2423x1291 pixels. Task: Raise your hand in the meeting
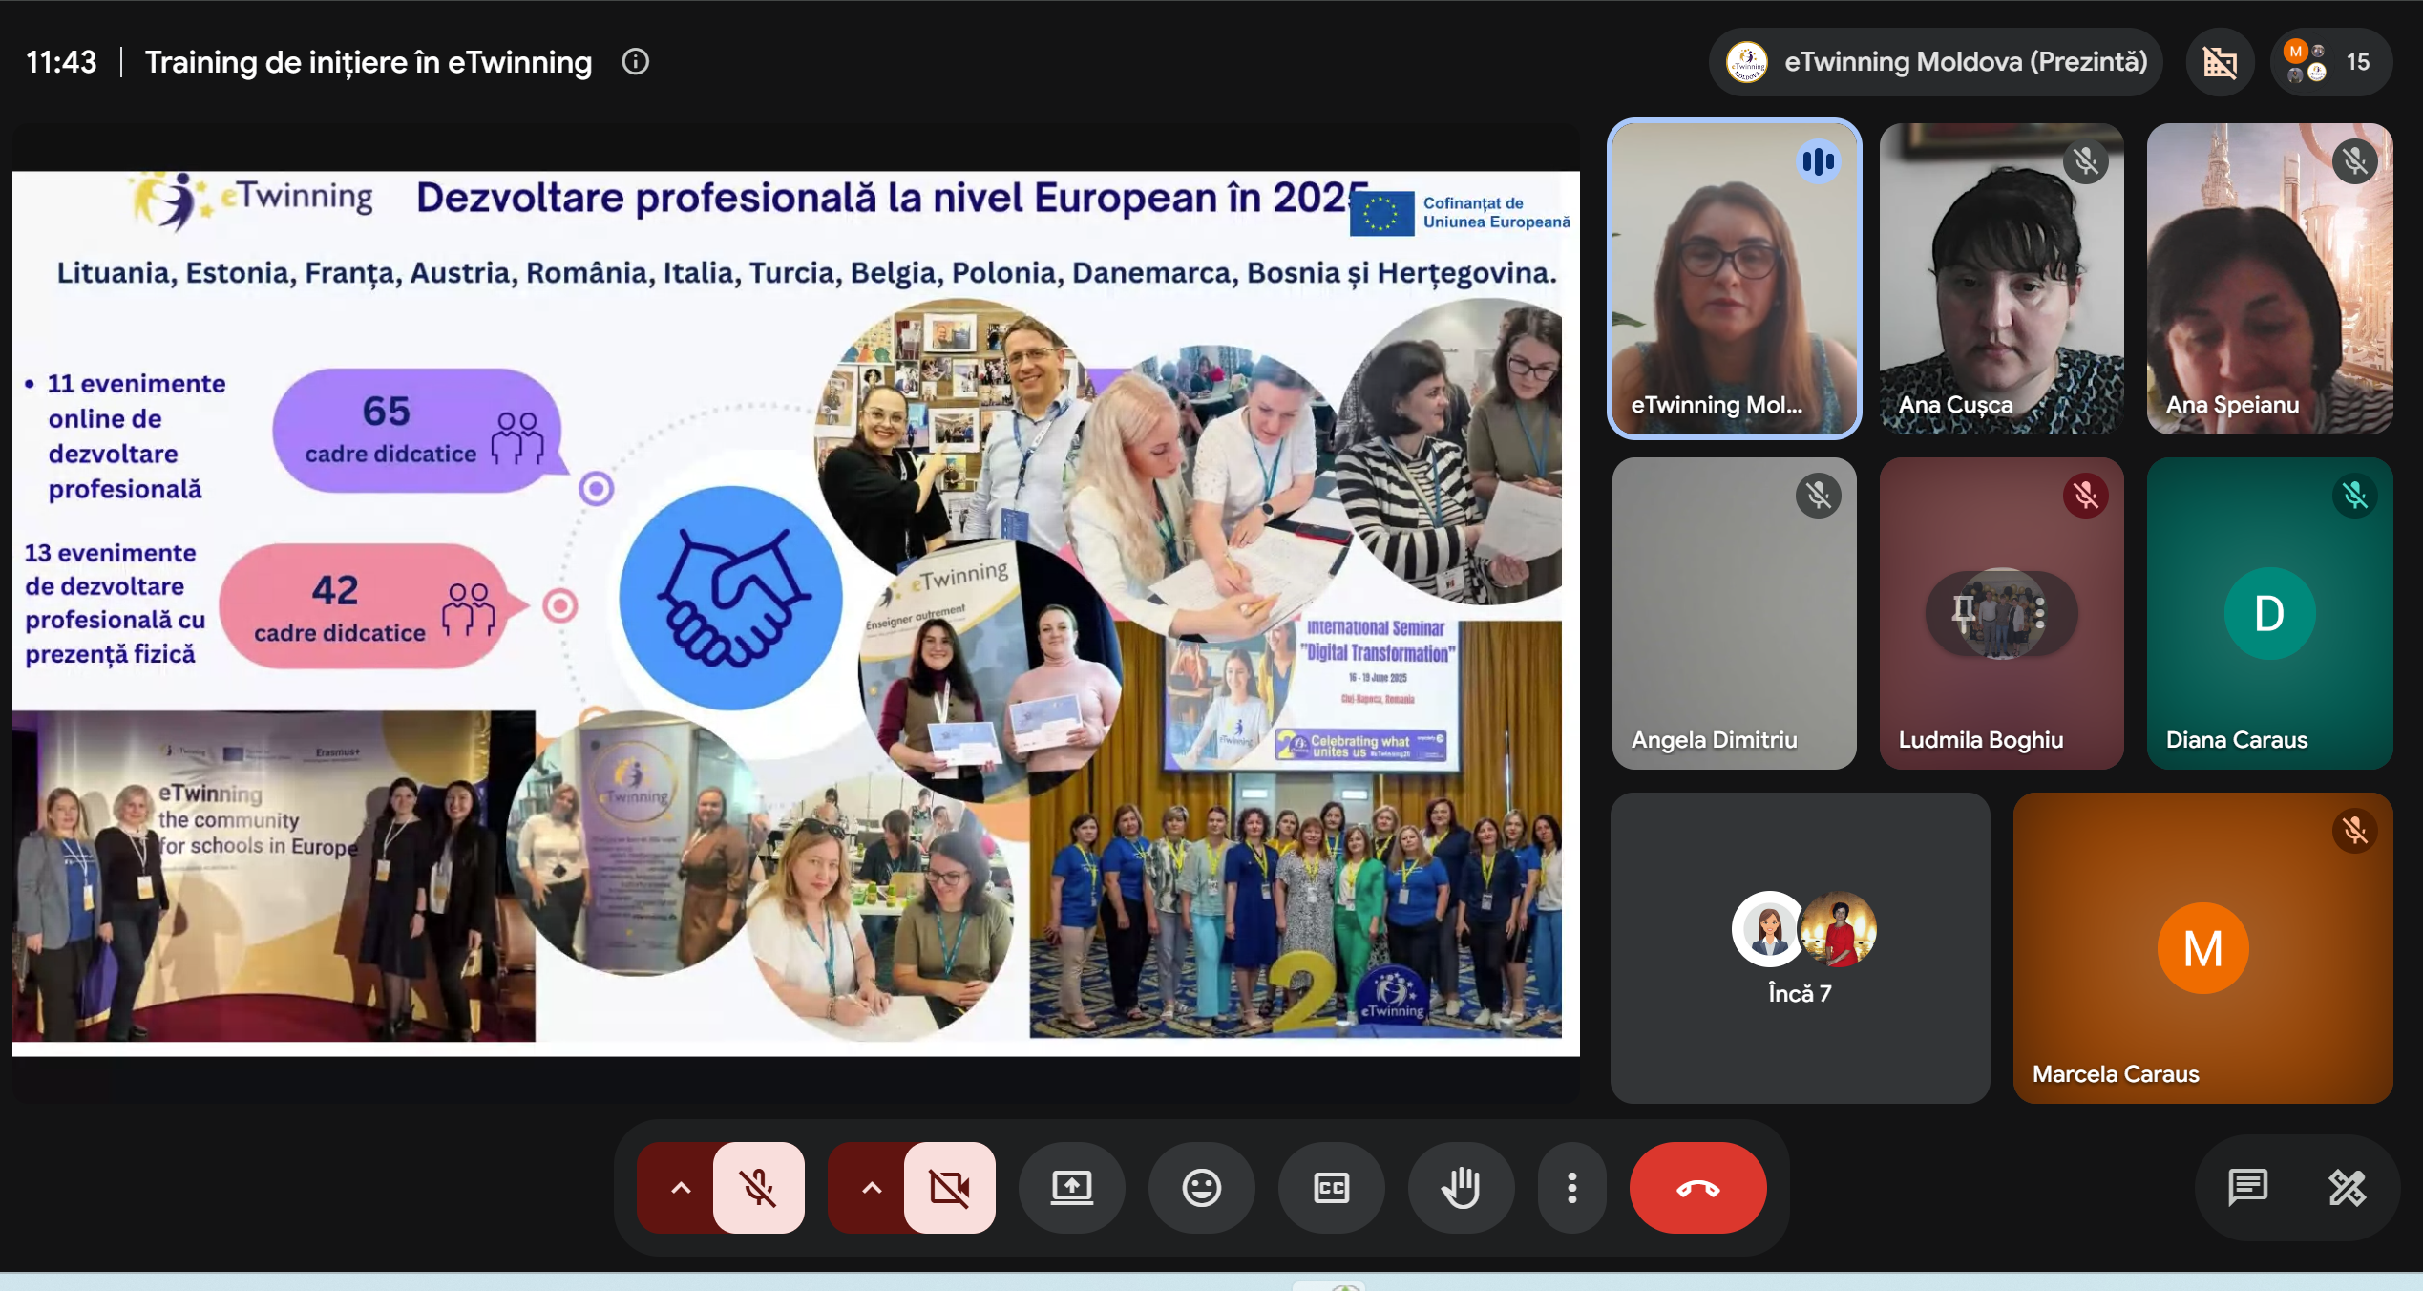(1462, 1188)
